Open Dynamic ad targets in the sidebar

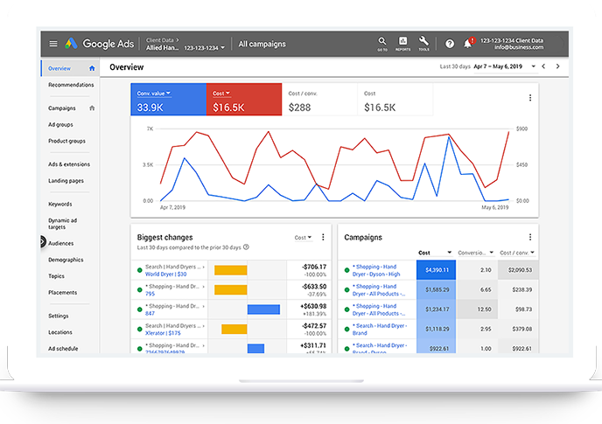pos(63,224)
